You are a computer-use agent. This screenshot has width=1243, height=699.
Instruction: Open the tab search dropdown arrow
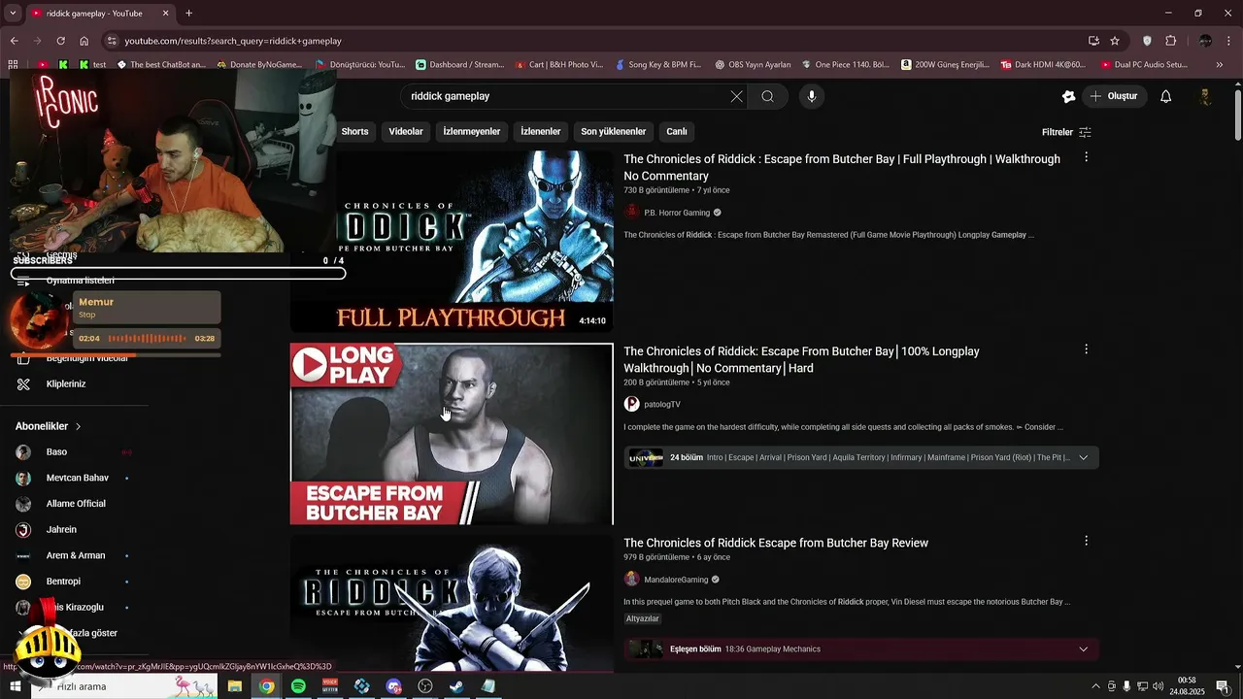coord(13,14)
